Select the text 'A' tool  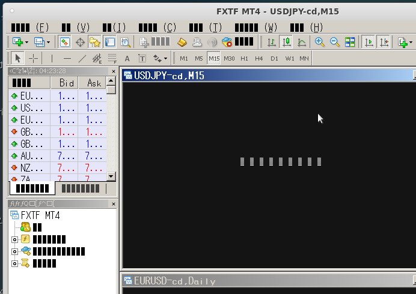pos(127,58)
